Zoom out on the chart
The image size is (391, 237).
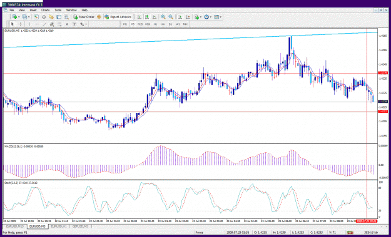[171, 17]
